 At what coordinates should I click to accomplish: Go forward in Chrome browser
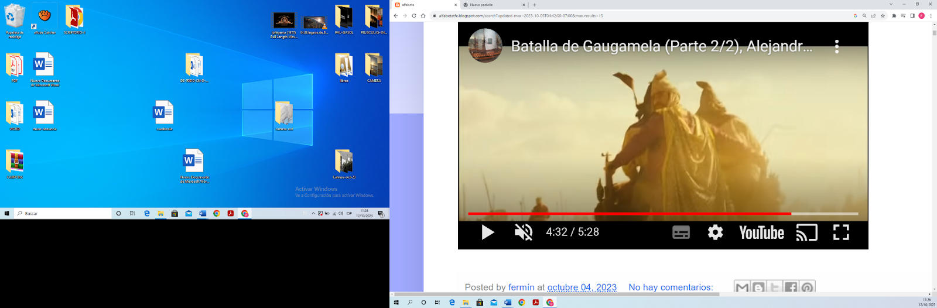click(x=405, y=16)
